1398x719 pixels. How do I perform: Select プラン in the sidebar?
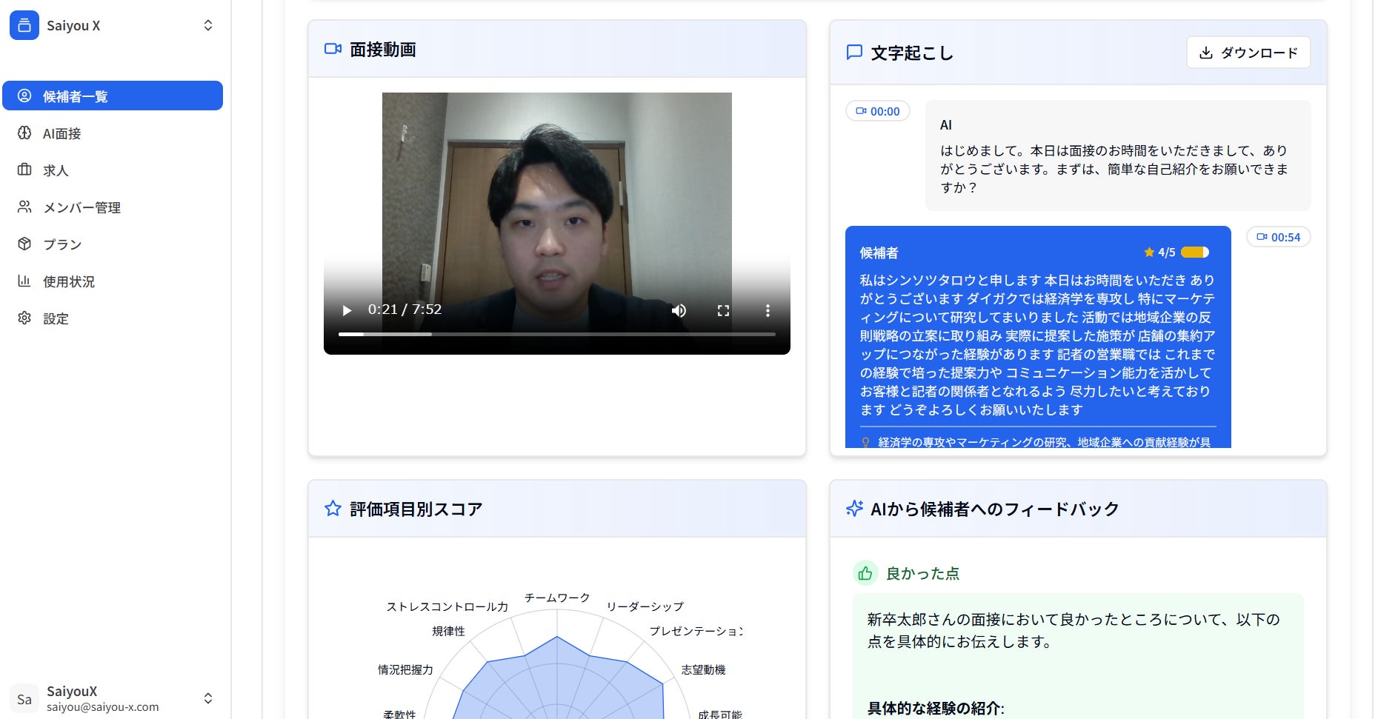click(113, 244)
